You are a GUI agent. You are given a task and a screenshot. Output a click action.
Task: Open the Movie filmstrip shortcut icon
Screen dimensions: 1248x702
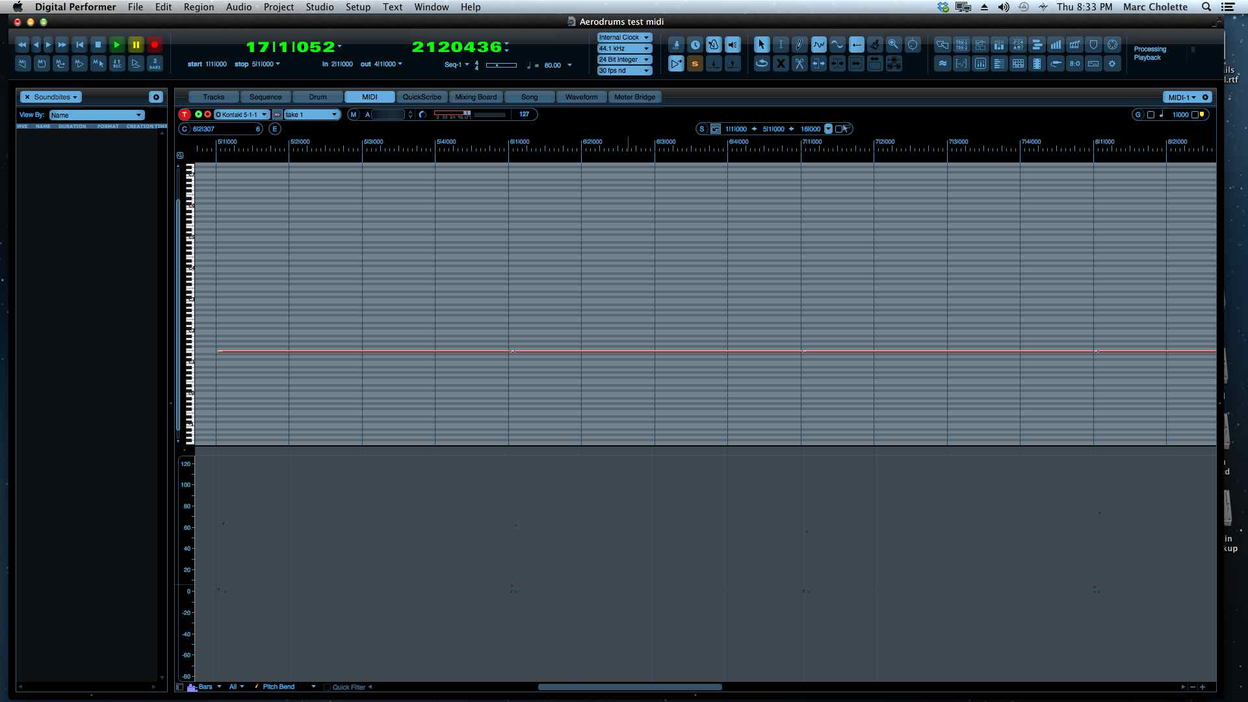coord(1037,64)
